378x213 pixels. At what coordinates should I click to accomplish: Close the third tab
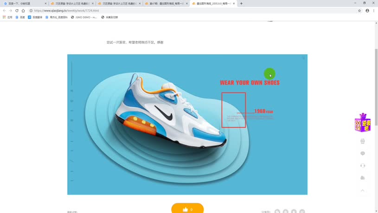140,4
